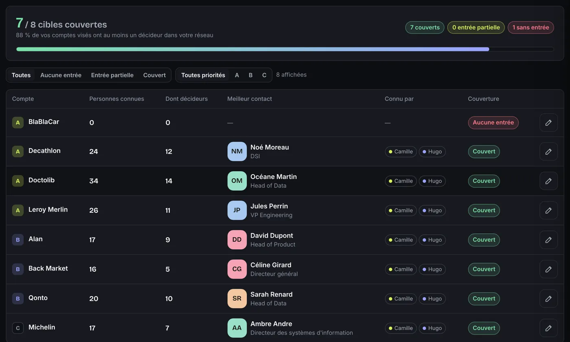
Task: Edit the Michelin account row
Action: [x=548, y=328]
